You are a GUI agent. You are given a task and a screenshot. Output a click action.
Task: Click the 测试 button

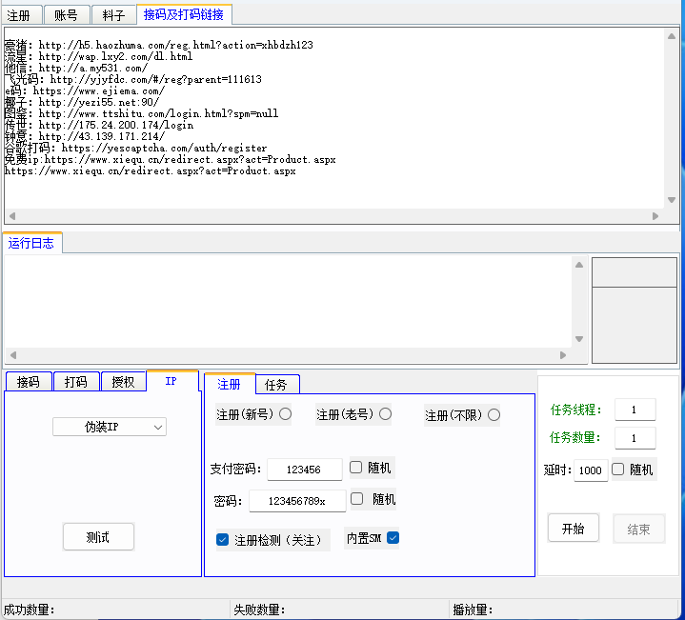pyautogui.click(x=98, y=537)
